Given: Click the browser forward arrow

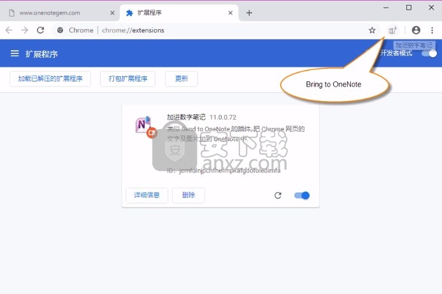Looking at the screenshot, I should 25,30.
